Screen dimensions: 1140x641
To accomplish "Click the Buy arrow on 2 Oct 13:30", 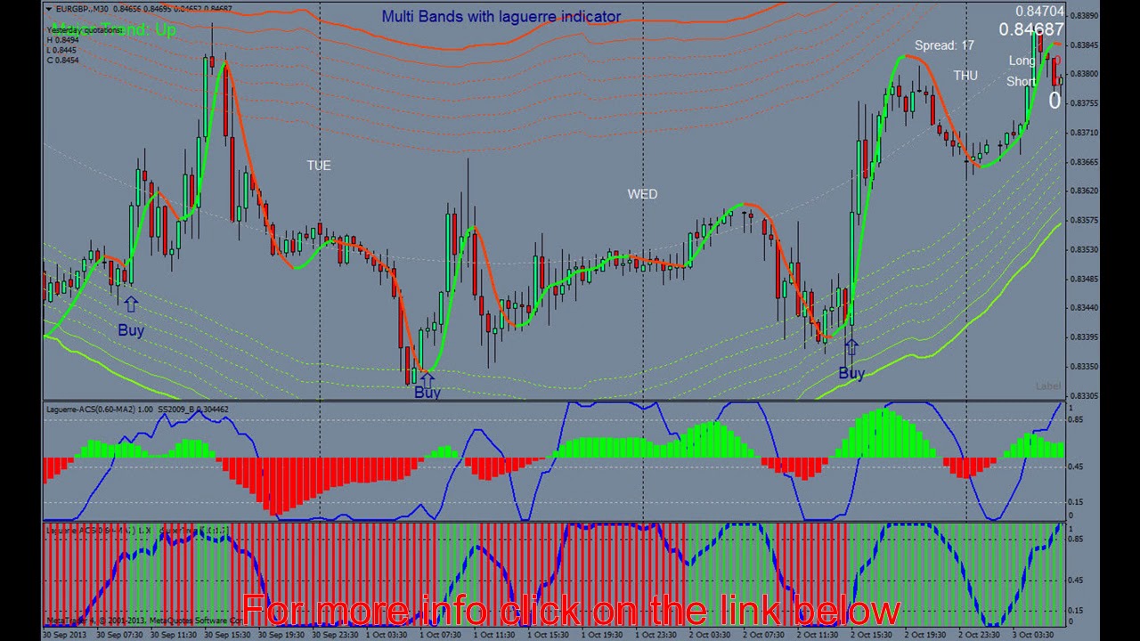I will coord(851,347).
